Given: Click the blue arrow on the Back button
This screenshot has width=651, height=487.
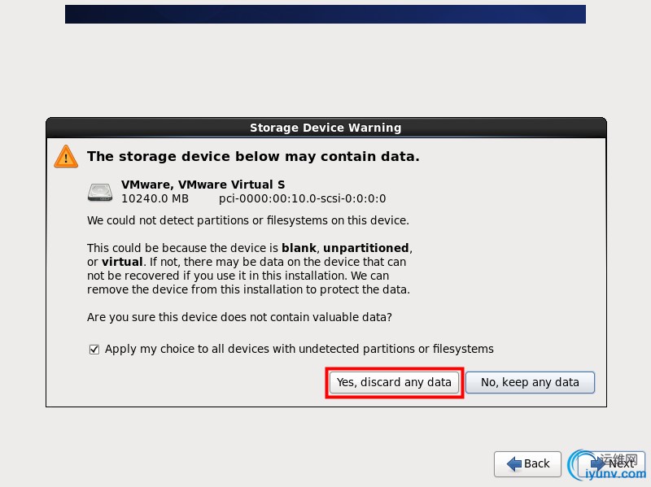Looking at the screenshot, I should [514, 463].
